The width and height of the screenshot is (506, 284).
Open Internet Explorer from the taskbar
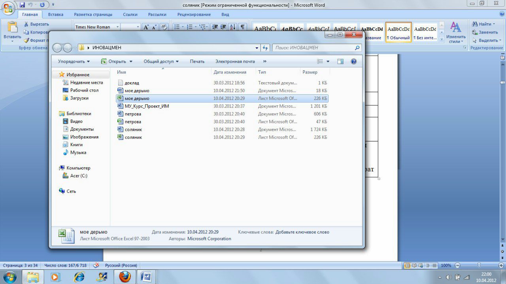point(79,276)
